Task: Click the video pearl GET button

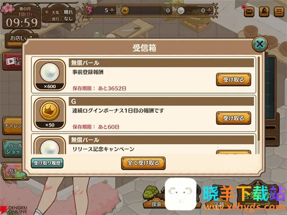Action: (x=12, y=62)
